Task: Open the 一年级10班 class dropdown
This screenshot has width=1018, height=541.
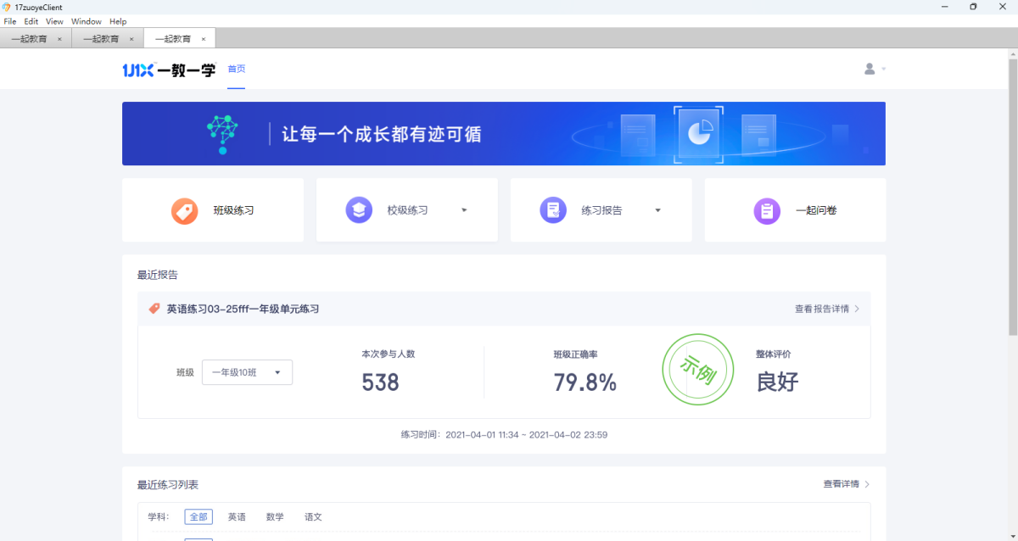Action: tap(247, 372)
